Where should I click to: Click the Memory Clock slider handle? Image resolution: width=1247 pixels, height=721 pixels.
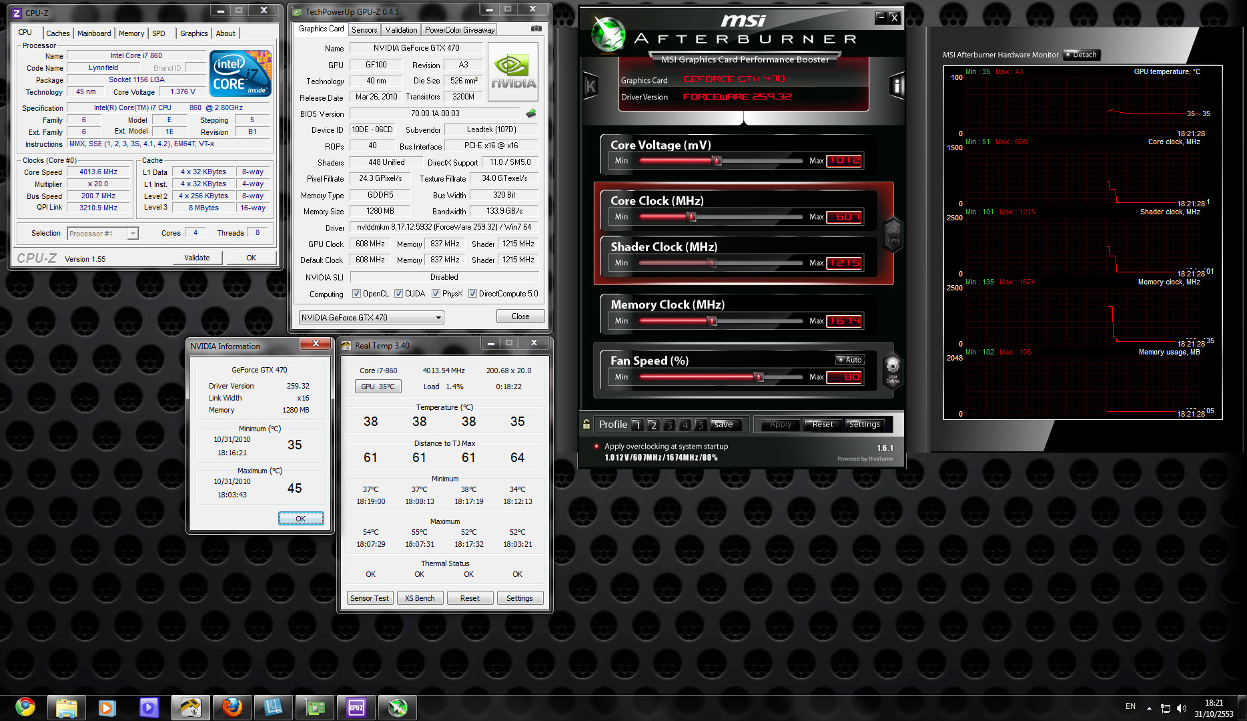[x=713, y=321]
